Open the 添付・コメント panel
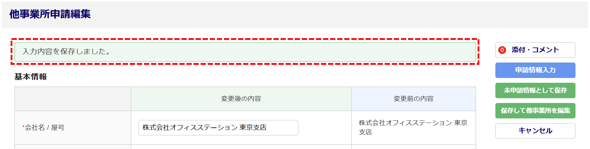The height and width of the screenshot is (149, 590). (535, 50)
